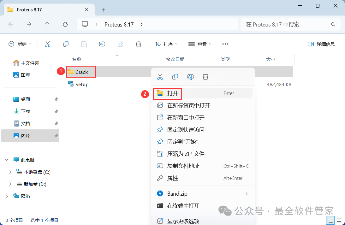Screen dimensions: 345x225
Task: Open a new tab with the plus button
Action: tap(103, 10)
